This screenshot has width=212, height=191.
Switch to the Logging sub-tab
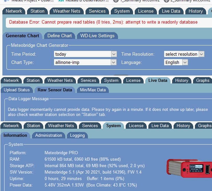[77, 135]
